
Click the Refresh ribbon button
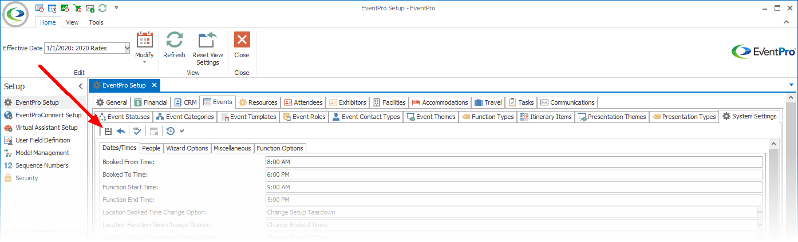174,46
